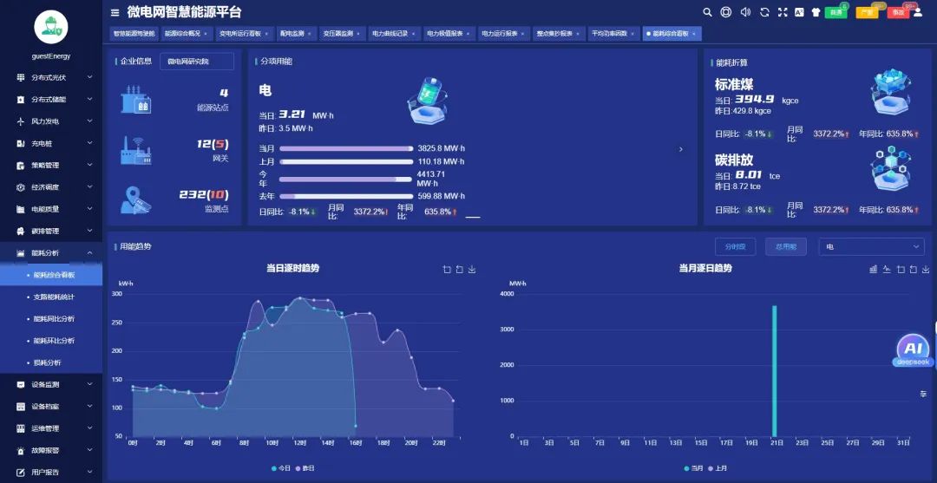Image resolution: width=937 pixels, height=483 pixels.
Task: Click the 设备监测 sidebar icon
Action: tap(20, 384)
